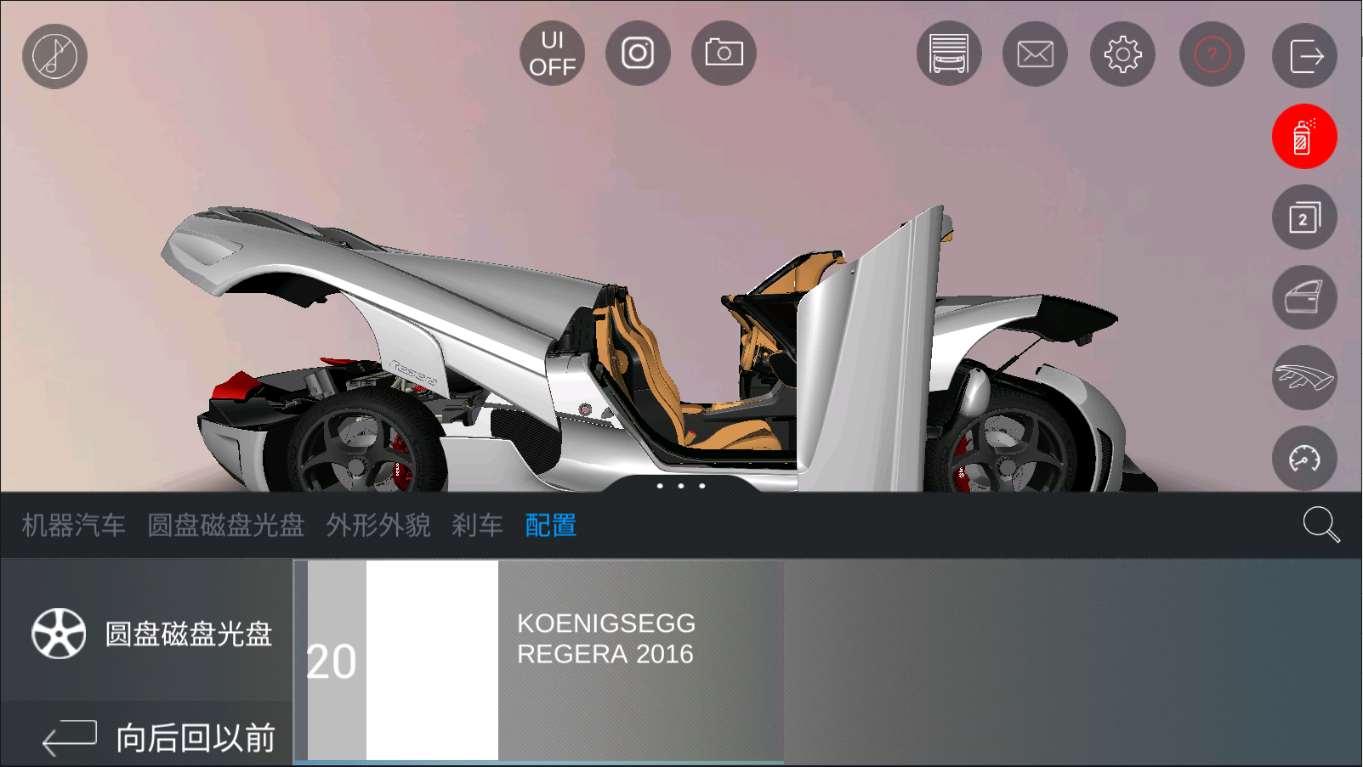This screenshot has width=1363, height=767.
Task: Go back with 向后回以前 button
Action: coord(146,737)
